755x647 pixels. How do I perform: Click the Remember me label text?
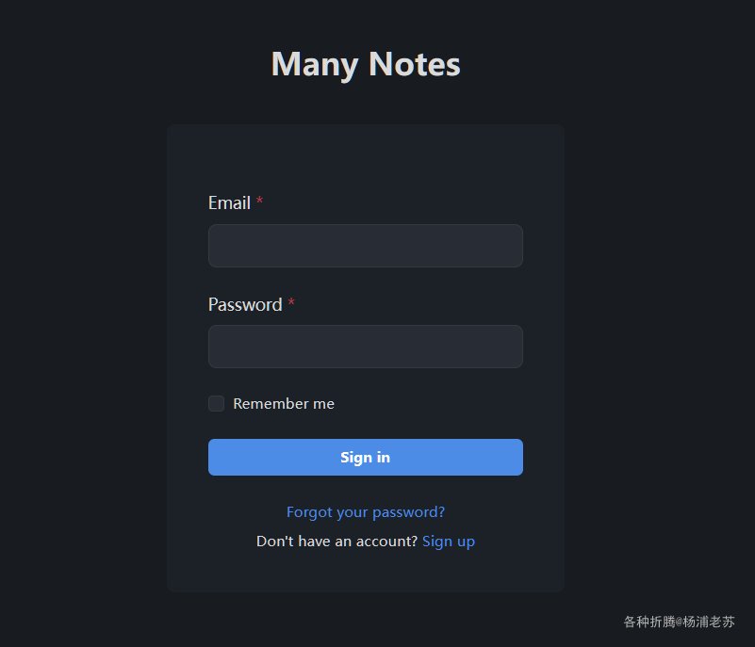pyautogui.click(x=284, y=404)
